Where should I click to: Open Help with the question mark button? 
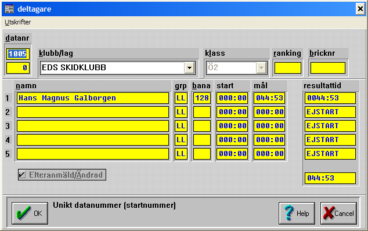pyautogui.click(x=297, y=214)
